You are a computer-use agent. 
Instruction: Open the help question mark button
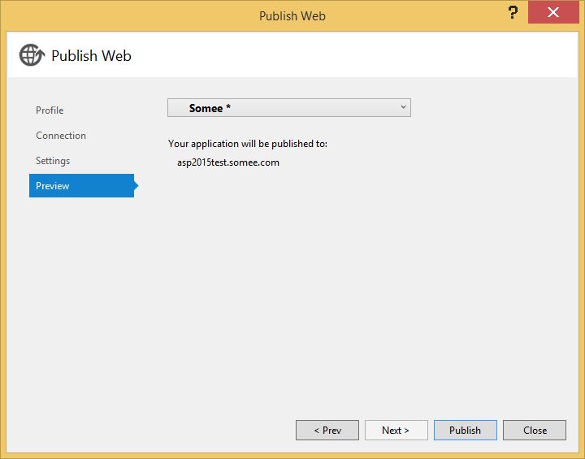click(513, 13)
